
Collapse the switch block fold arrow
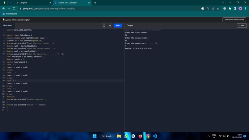(5, 62)
